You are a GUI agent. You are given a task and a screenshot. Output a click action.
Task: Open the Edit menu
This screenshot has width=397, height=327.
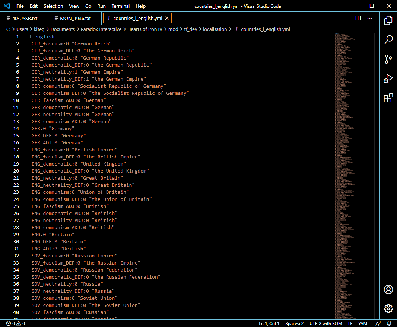pos(34,6)
